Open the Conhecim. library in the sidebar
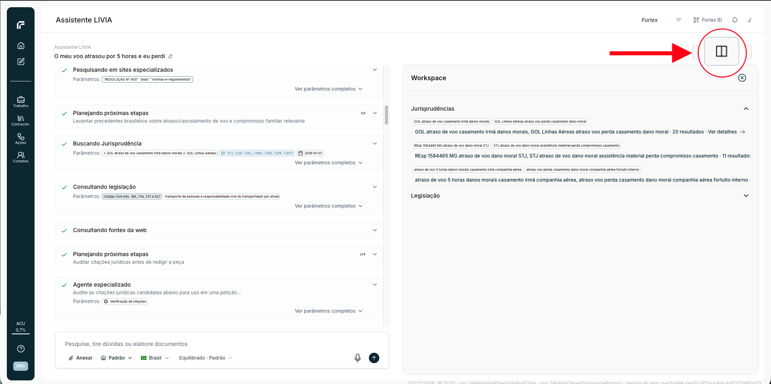The width and height of the screenshot is (771, 384). (20, 120)
